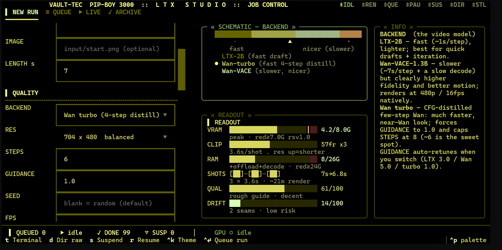
Task: Choose Wan-VACE slower nicer option
Action: 266,71
